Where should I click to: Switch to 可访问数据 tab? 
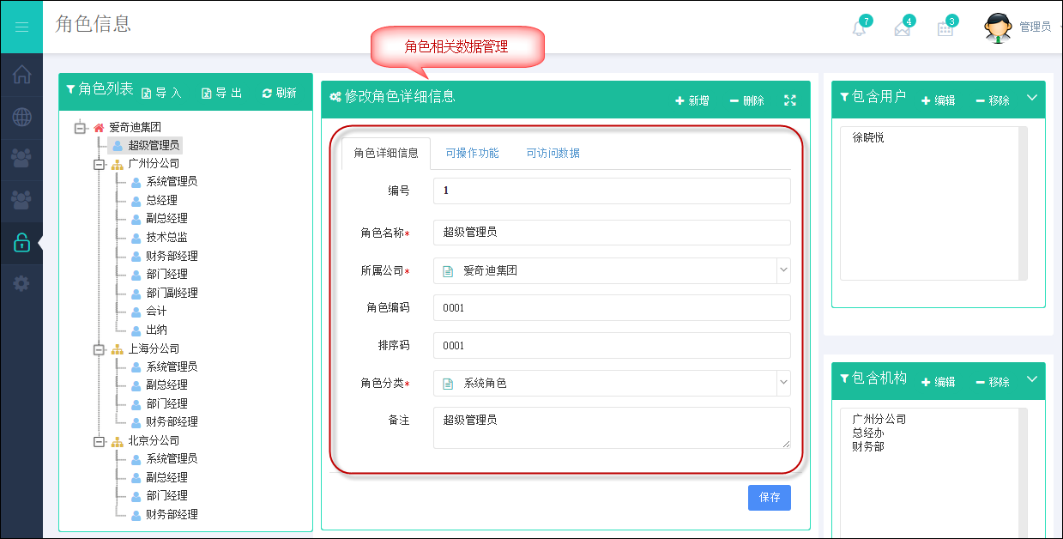pyautogui.click(x=553, y=154)
